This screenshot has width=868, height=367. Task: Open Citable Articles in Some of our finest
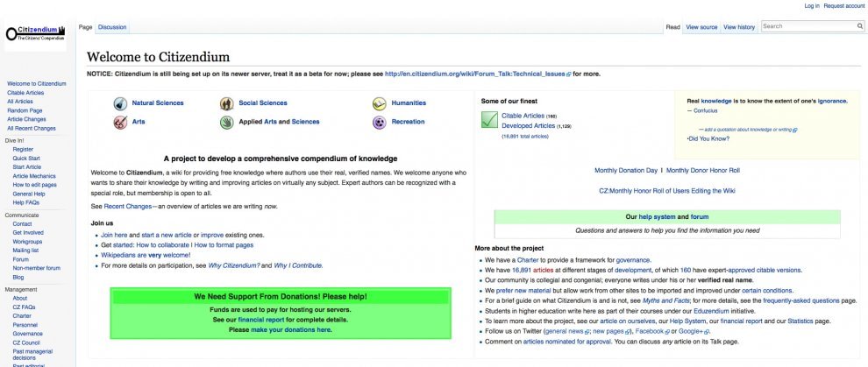coord(523,116)
